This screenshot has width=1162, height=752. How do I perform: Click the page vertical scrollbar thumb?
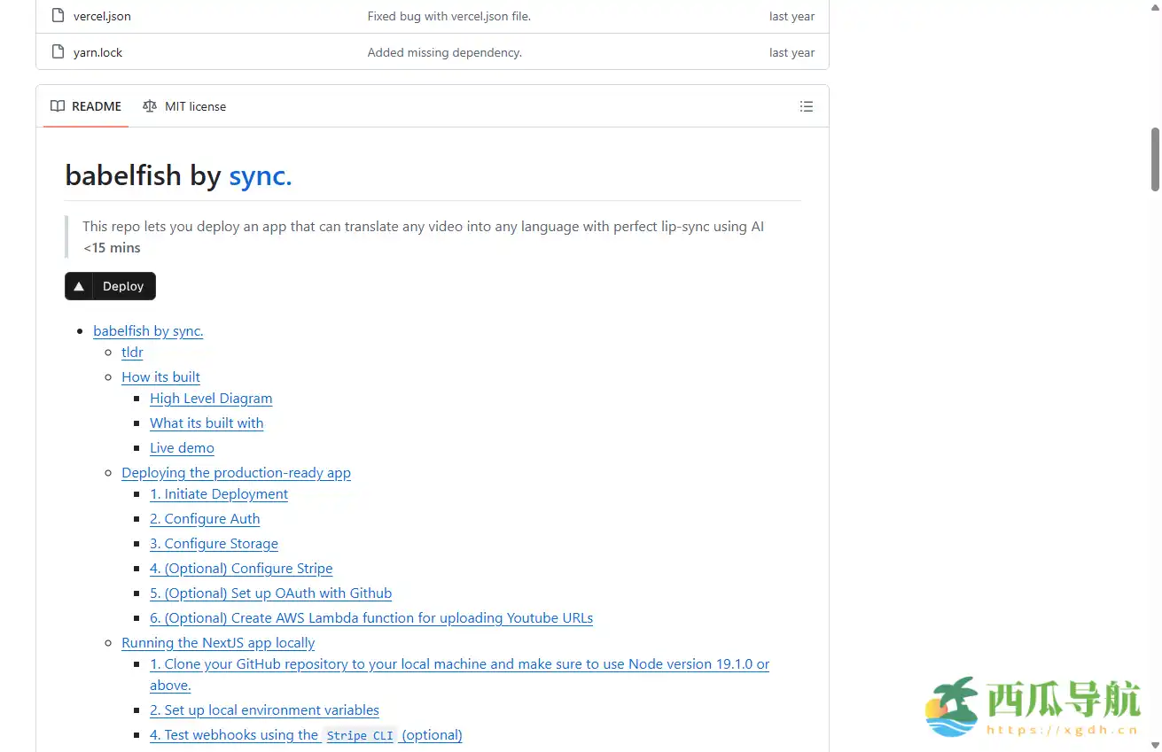pyautogui.click(x=1155, y=159)
